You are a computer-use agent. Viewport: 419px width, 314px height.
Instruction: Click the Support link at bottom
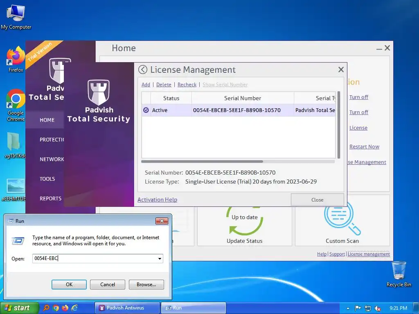pyautogui.click(x=337, y=254)
